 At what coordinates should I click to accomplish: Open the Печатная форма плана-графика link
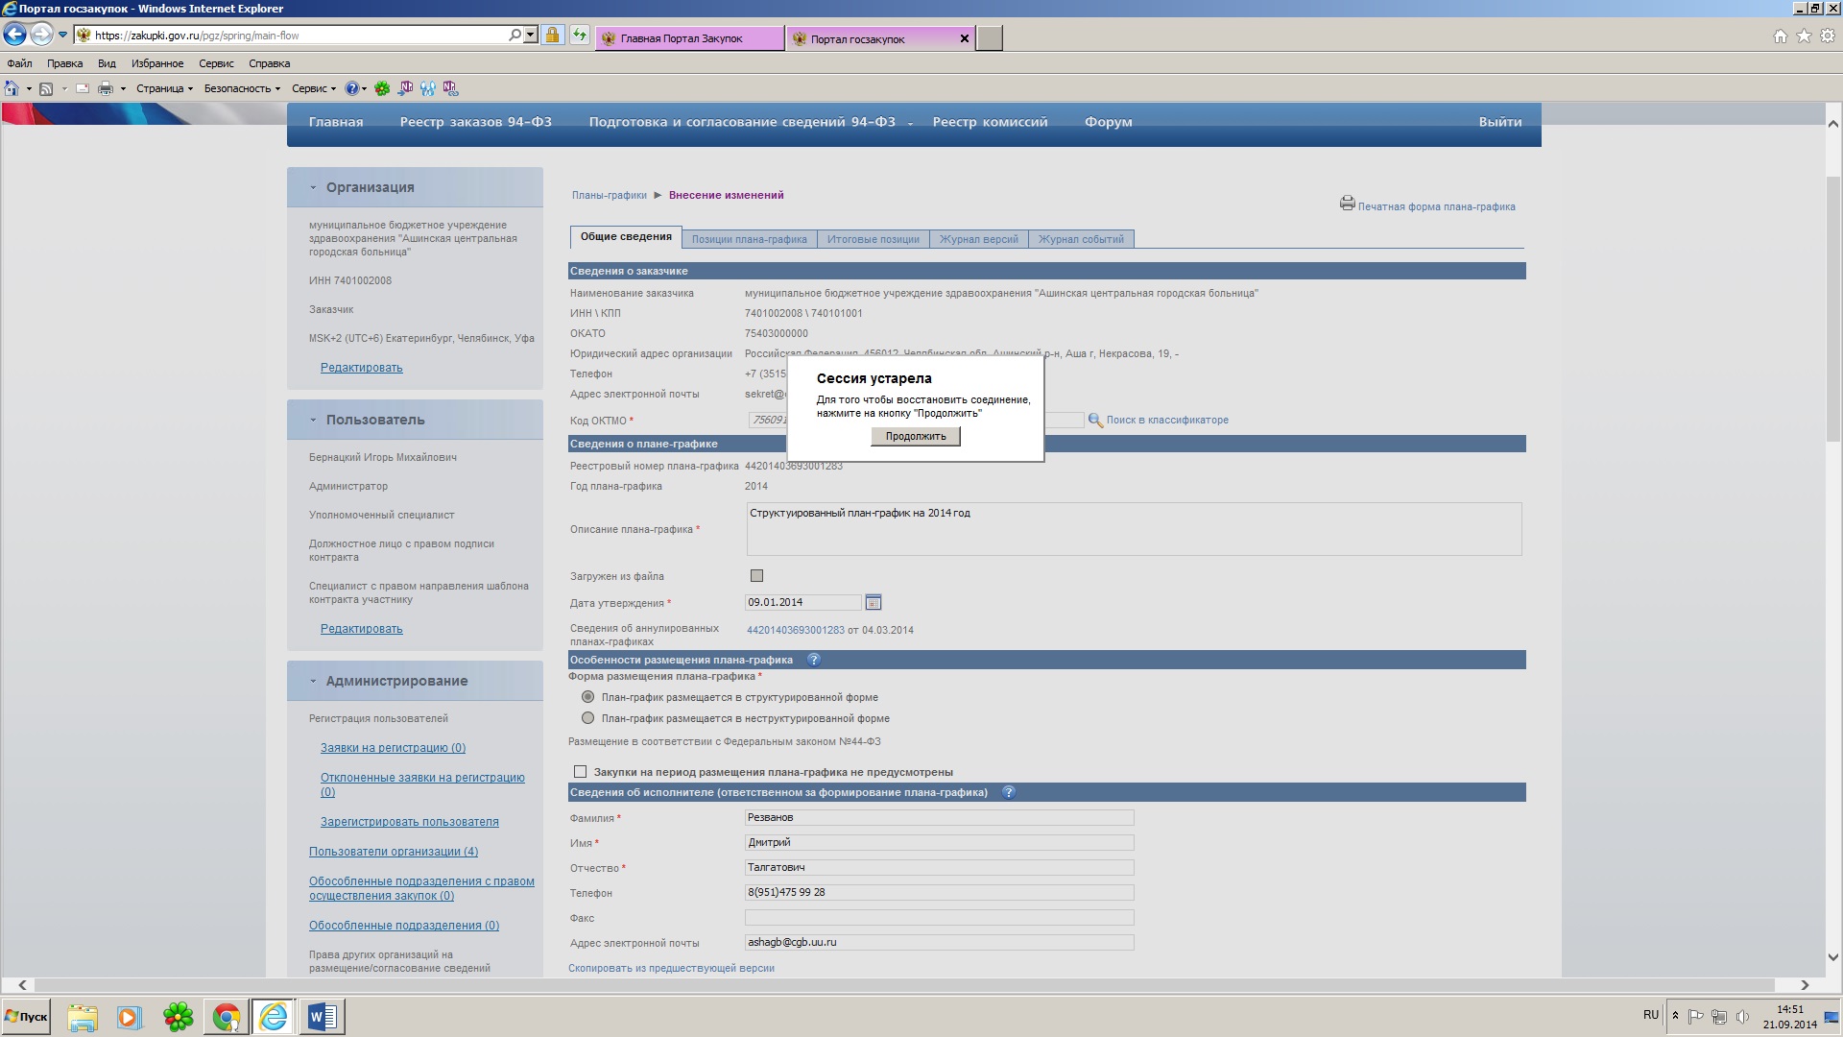[1435, 206]
